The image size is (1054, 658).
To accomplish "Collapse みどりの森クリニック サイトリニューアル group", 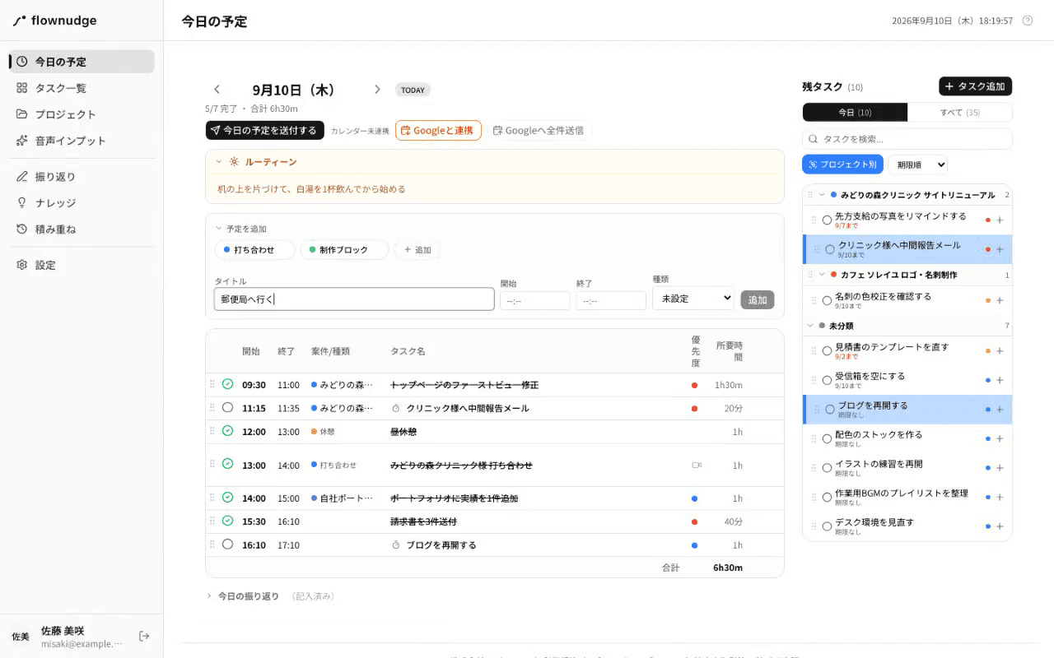I will tap(822, 195).
